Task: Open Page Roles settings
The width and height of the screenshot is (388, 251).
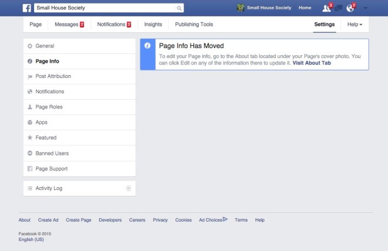Action: (79, 107)
